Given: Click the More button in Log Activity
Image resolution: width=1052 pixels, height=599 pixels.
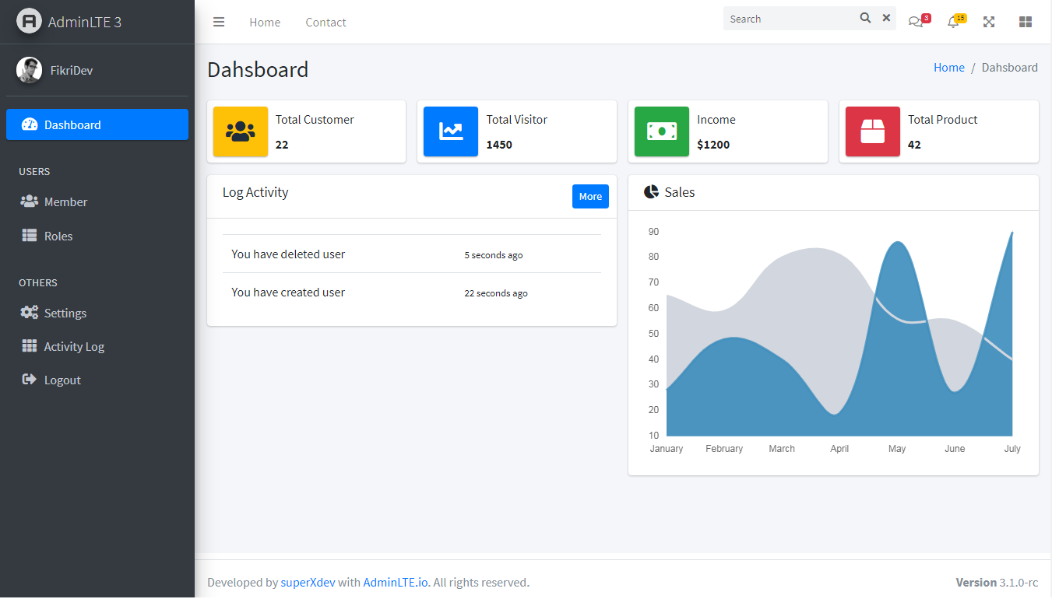Looking at the screenshot, I should coord(590,196).
